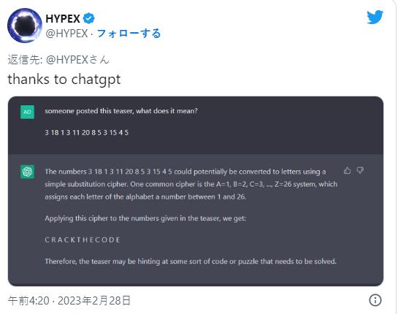Click the decoded CRACKTHECODE text line
Viewport: 398px width, 314px height.
(83, 240)
